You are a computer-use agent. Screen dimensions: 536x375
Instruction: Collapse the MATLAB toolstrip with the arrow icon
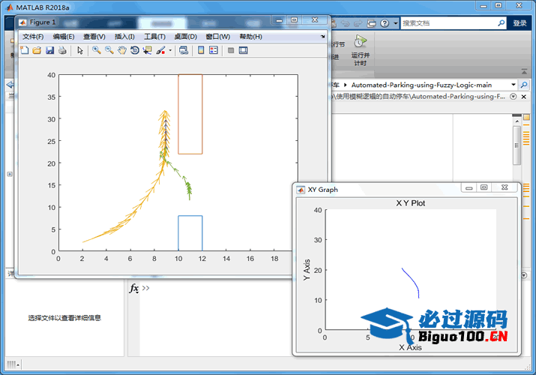tap(524, 71)
